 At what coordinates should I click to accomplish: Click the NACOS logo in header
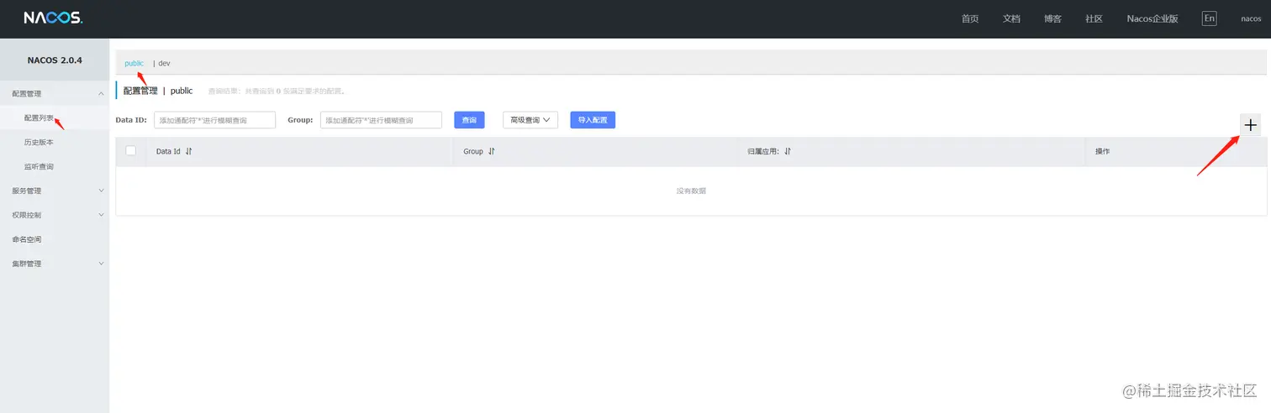click(x=53, y=18)
